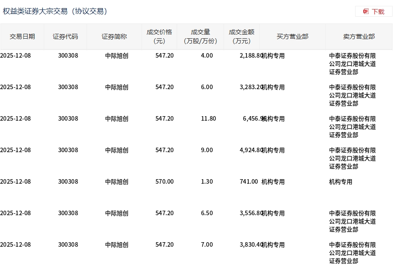Click the 成交价格 (元) column header
Image resolution: width=393 pixels, height=271 pixels.
pyautogui.click(x=159, y=36)
